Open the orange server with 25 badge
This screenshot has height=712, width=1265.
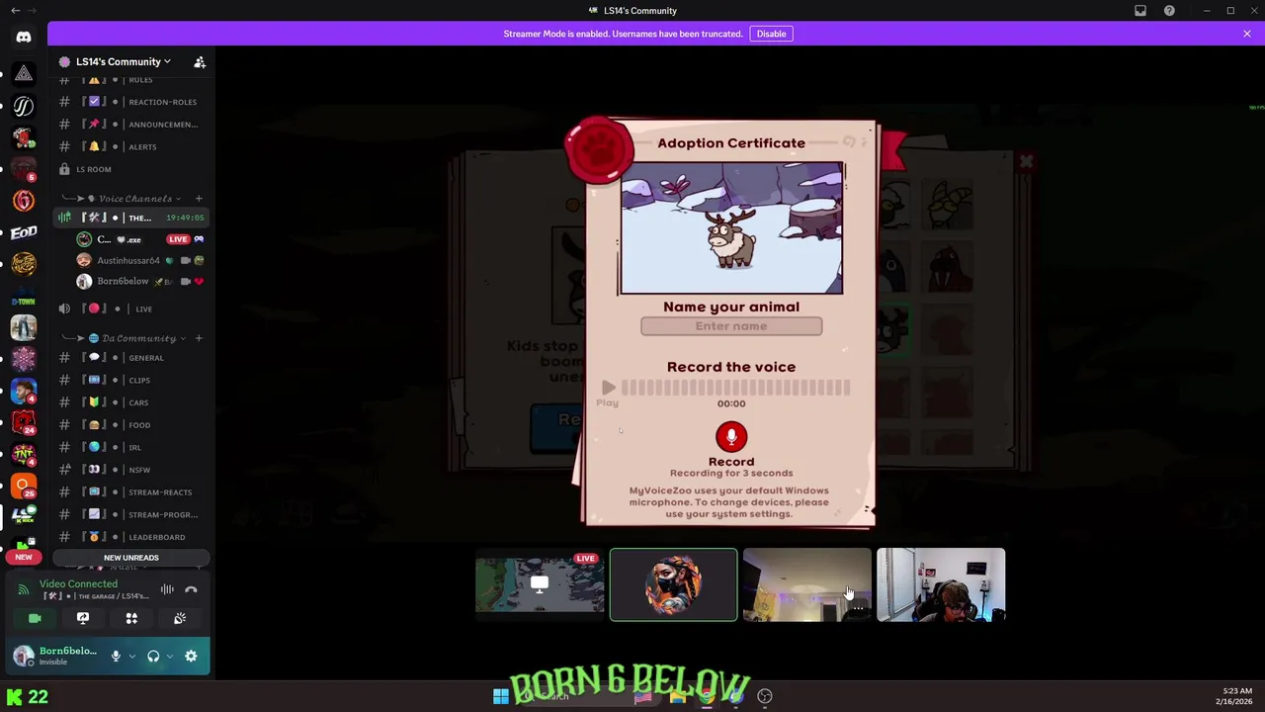click(24, 485)
